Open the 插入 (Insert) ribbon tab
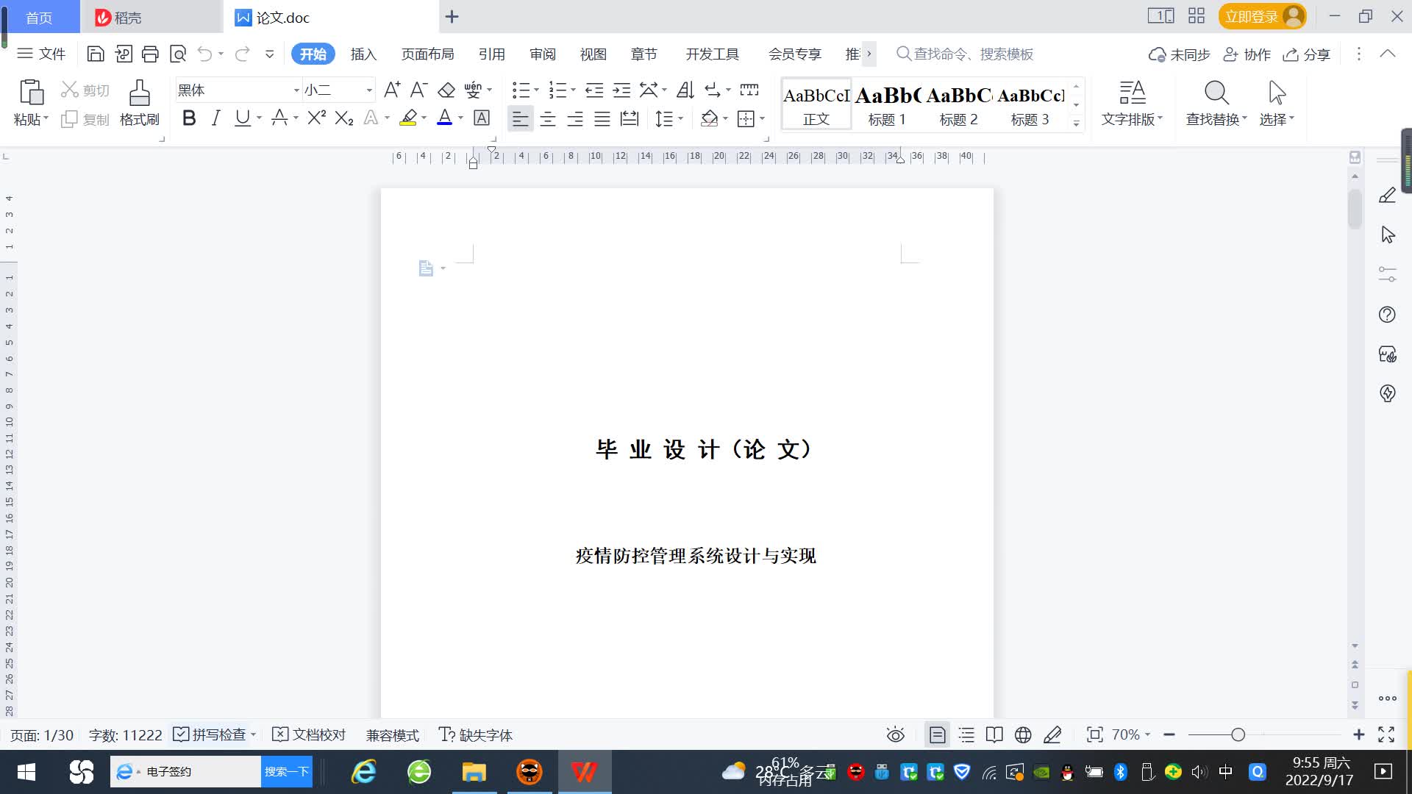The width and height of the screenshot is (1412, 794). [363, 54]
